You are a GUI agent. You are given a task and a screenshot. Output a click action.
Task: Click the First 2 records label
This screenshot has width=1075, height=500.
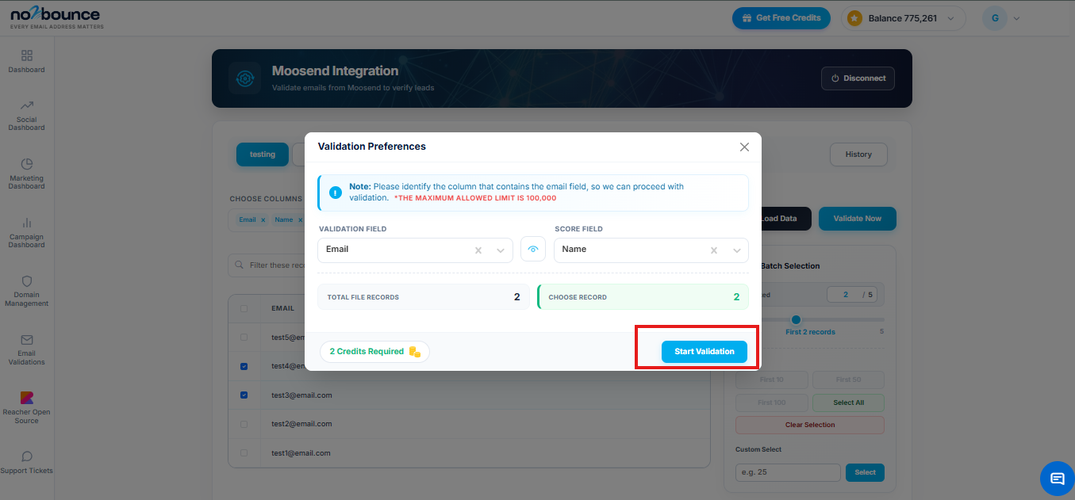810,332
